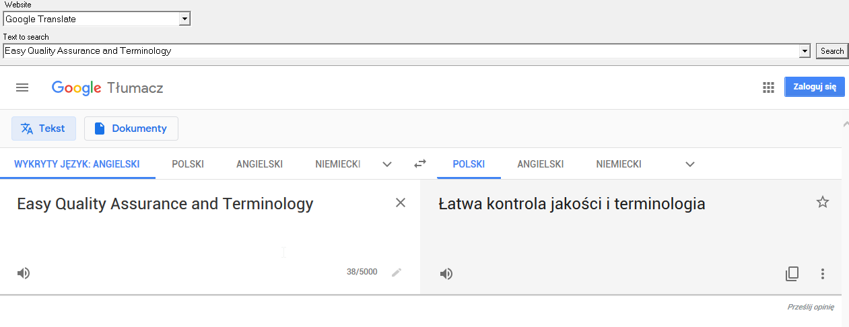This screenshot has width=849, height=327.
Task: Choose Polski as source language
Action: pos(188,164)
